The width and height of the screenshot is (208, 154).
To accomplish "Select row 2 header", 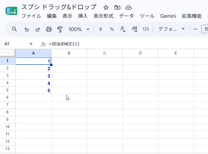I will coord(7,68).
